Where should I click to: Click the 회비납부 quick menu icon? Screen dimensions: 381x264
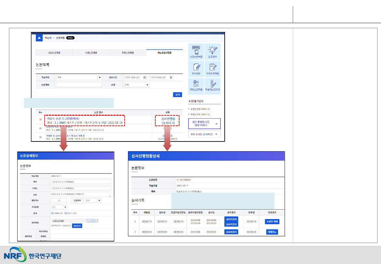196,69
